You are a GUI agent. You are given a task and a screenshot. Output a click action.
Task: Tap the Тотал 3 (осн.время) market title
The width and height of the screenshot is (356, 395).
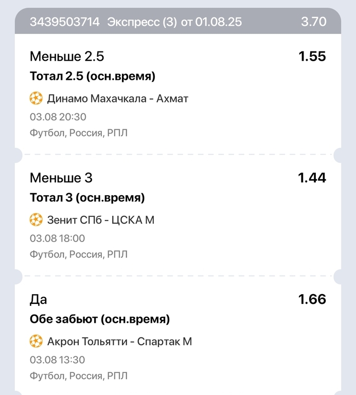87,198
